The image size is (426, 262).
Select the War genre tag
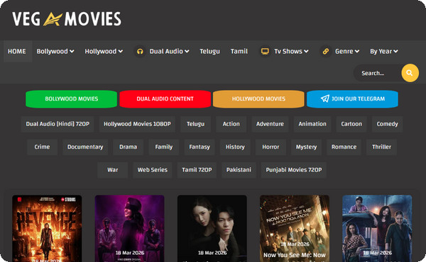[112, 170]
